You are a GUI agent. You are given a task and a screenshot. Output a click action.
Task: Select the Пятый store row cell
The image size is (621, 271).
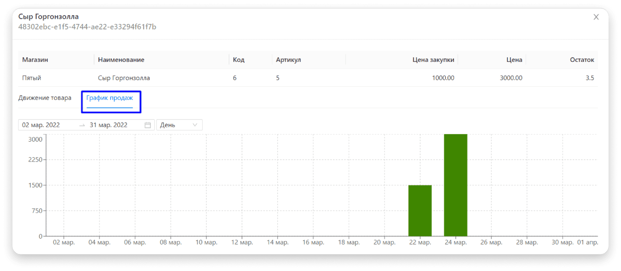[x=32, y=78]
